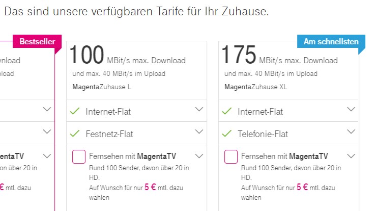Click the checkmark beside Internet-Flat in the XL tariff

tap(226, 111)
